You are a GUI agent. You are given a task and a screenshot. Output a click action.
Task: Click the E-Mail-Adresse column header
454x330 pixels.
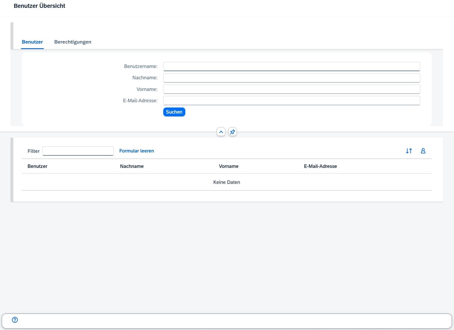320,166
